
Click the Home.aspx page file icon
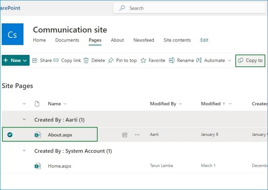[x=38, y=166]
